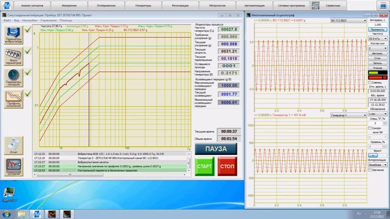
Task: Click the green level indicator bar
Action: pos(378,73)
